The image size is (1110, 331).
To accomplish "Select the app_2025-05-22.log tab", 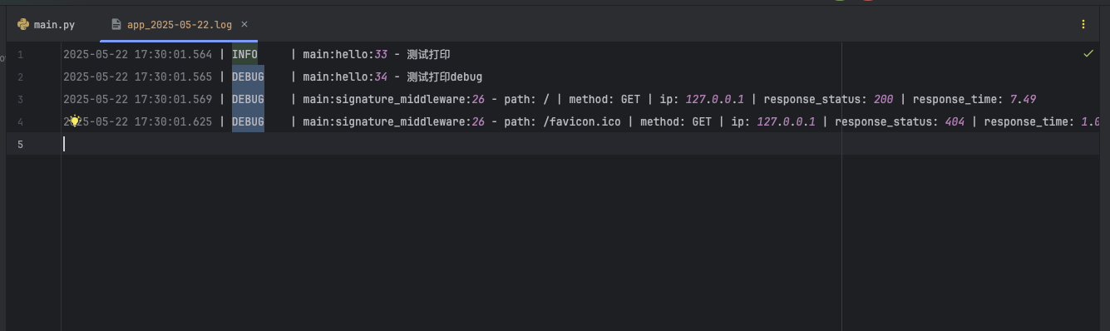I will pos(179,25).
